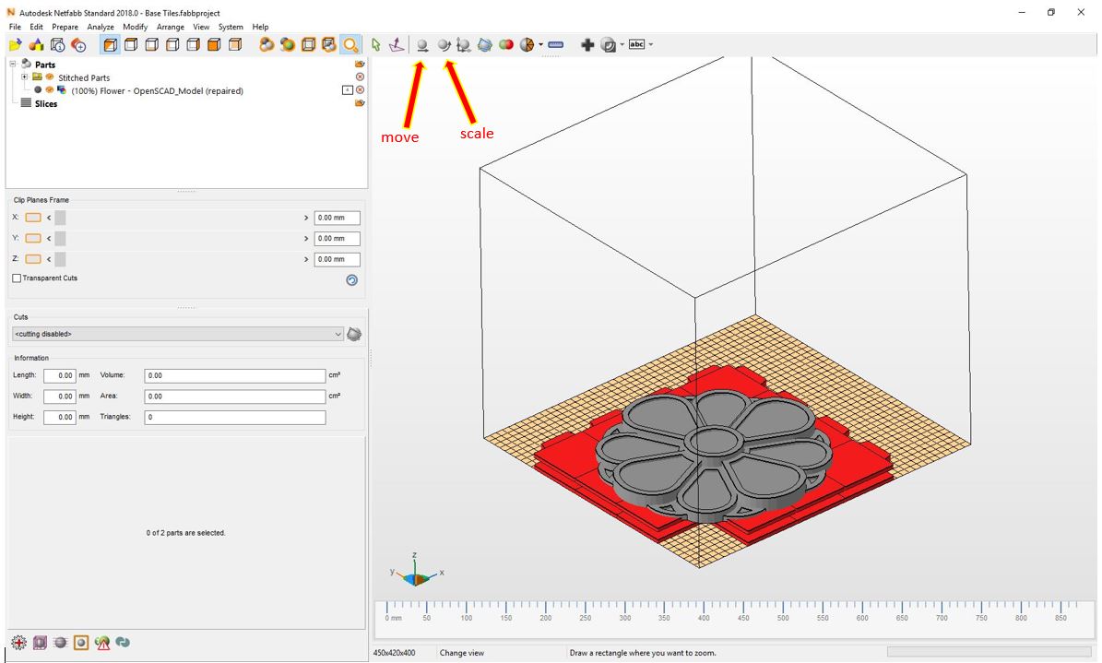Remove the Flower part via red X icon

click(360, 90)
